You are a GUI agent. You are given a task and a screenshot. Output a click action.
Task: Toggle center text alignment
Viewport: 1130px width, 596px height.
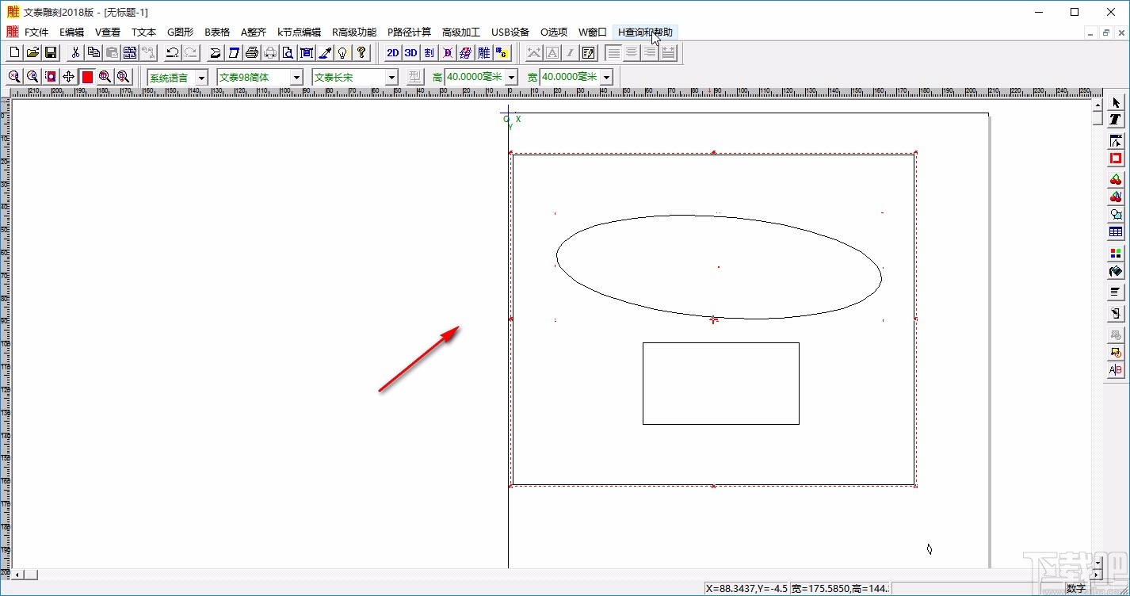632,53
